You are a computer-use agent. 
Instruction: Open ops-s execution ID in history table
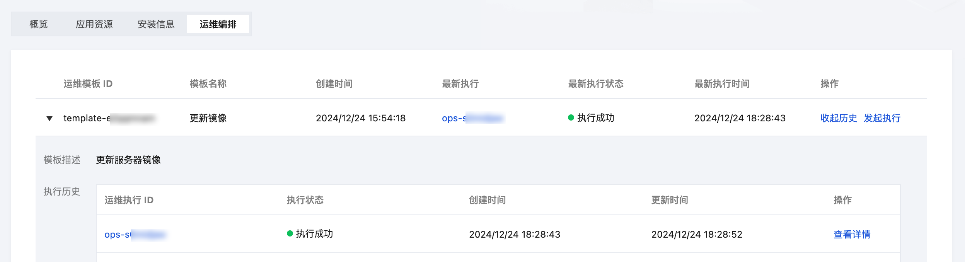[x=135, y=234]
